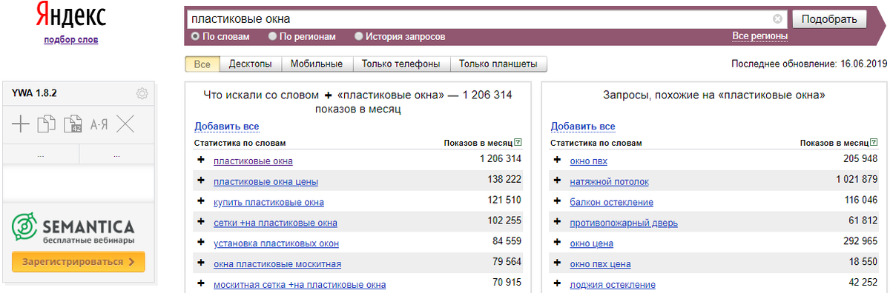This screenshot has width=890, height=293.
Task: Open the 'натяжной потолок' keyword link
Action: 609,181
